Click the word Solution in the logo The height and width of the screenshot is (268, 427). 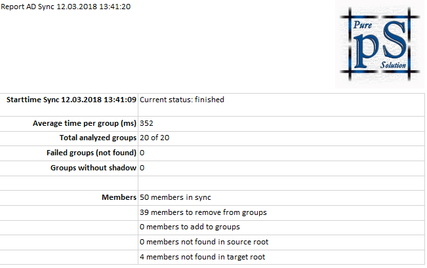[394, 66]
